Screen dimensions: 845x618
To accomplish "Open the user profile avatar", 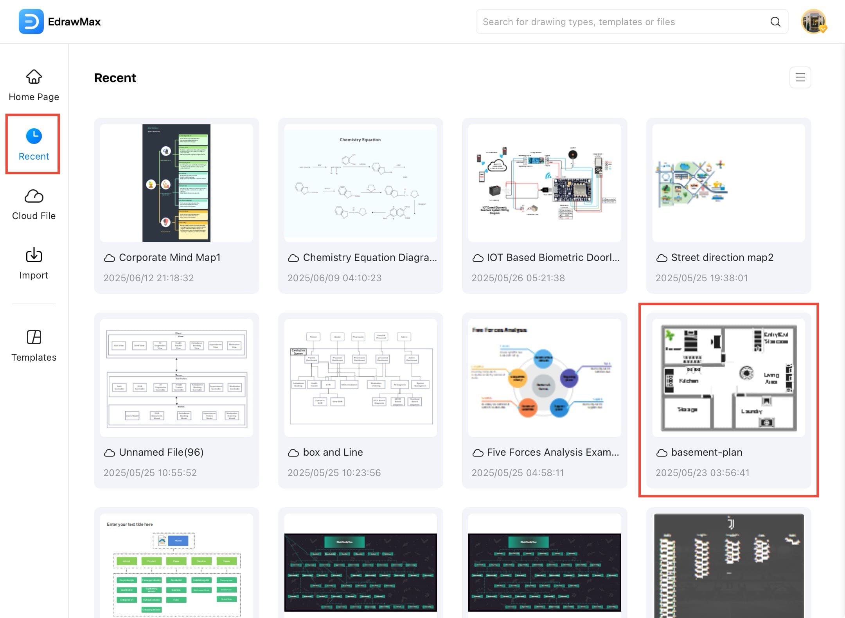I will [x=813, y=22].
